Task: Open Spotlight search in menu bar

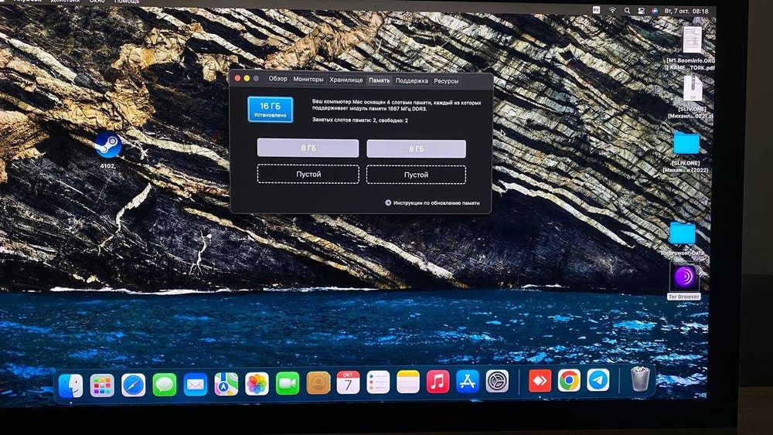Action: 627,10
